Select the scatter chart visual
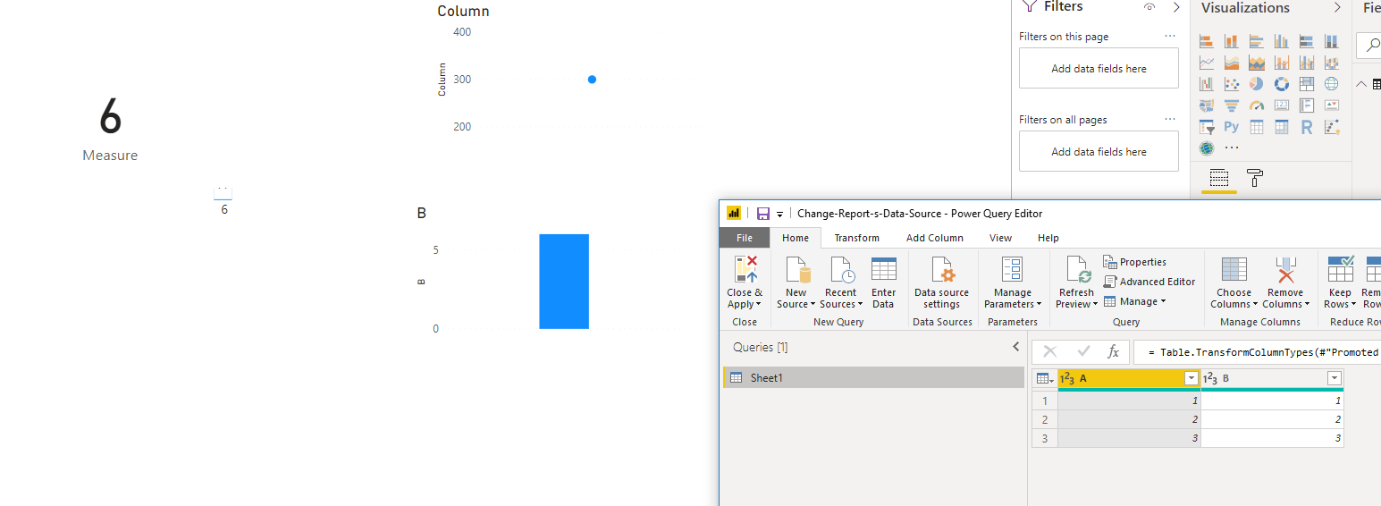1381x506 pixels. pos(1232,84)
